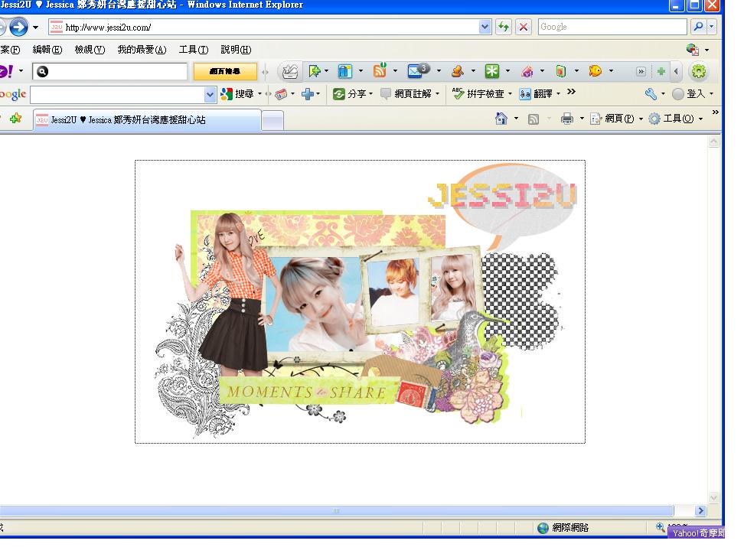Expand the search provider dropdown arrow
Viewport: 744px width, 547px height.
pos(712,28)
